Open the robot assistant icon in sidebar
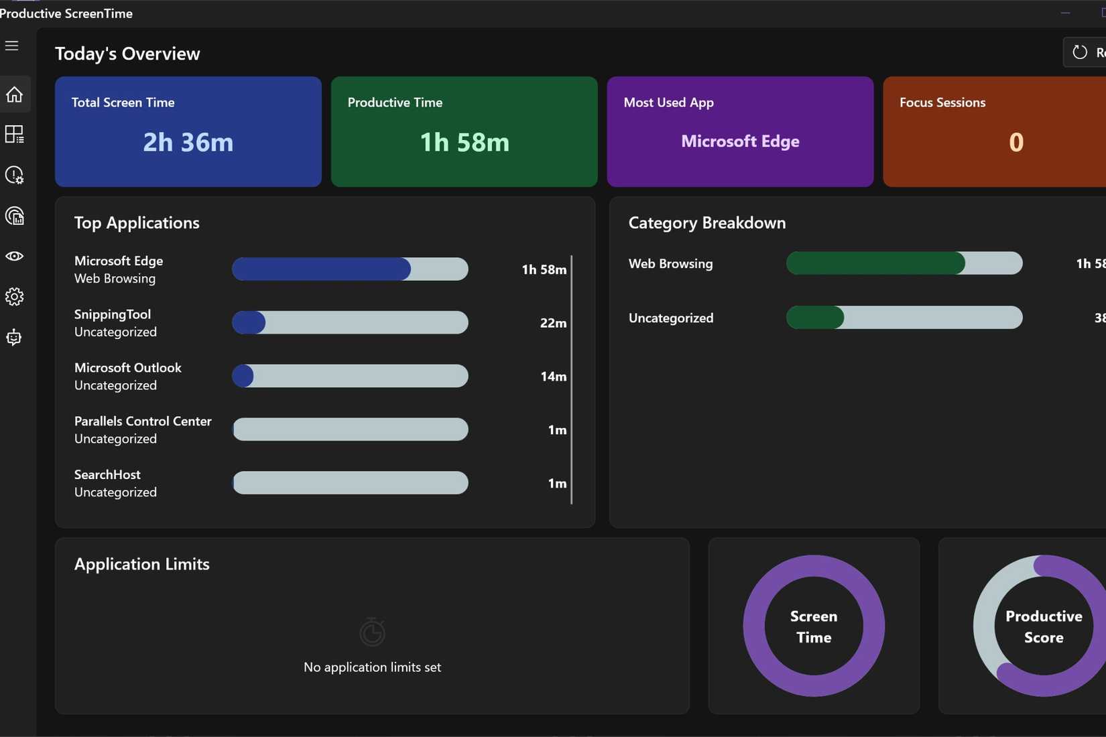Image resolution: width=1106 pixels, height=737 pixels. click(x=14, y=337)
